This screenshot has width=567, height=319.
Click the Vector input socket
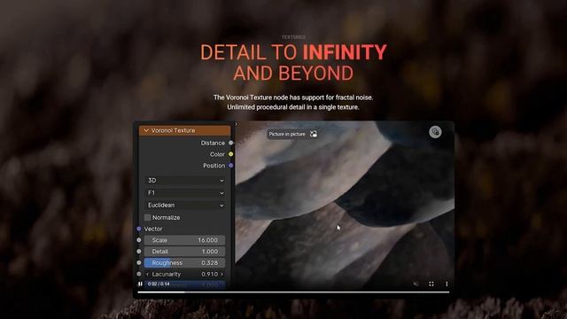139,229
